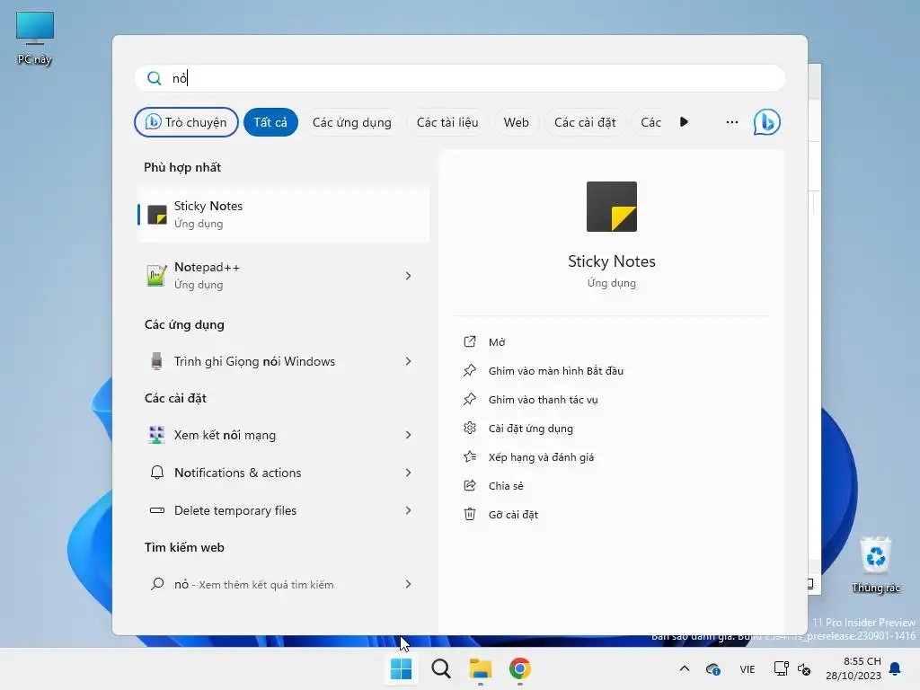Open notification bell in system tray
920x690 pixels.
tap(895, 668)
